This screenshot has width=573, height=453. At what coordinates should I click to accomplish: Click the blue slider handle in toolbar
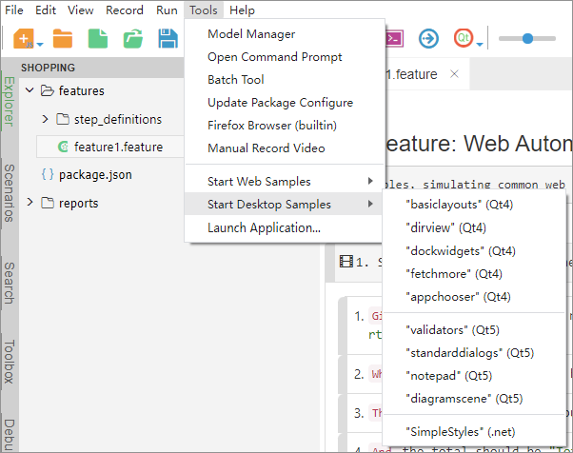(527, 38)
